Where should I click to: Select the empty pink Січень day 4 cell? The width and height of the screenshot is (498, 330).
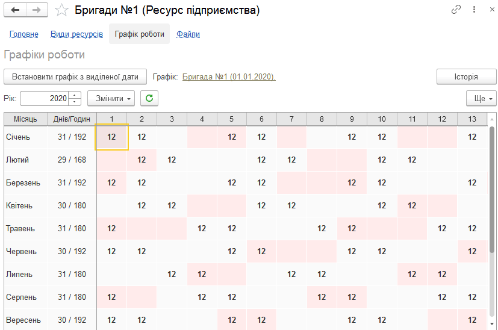pos(202,137)
